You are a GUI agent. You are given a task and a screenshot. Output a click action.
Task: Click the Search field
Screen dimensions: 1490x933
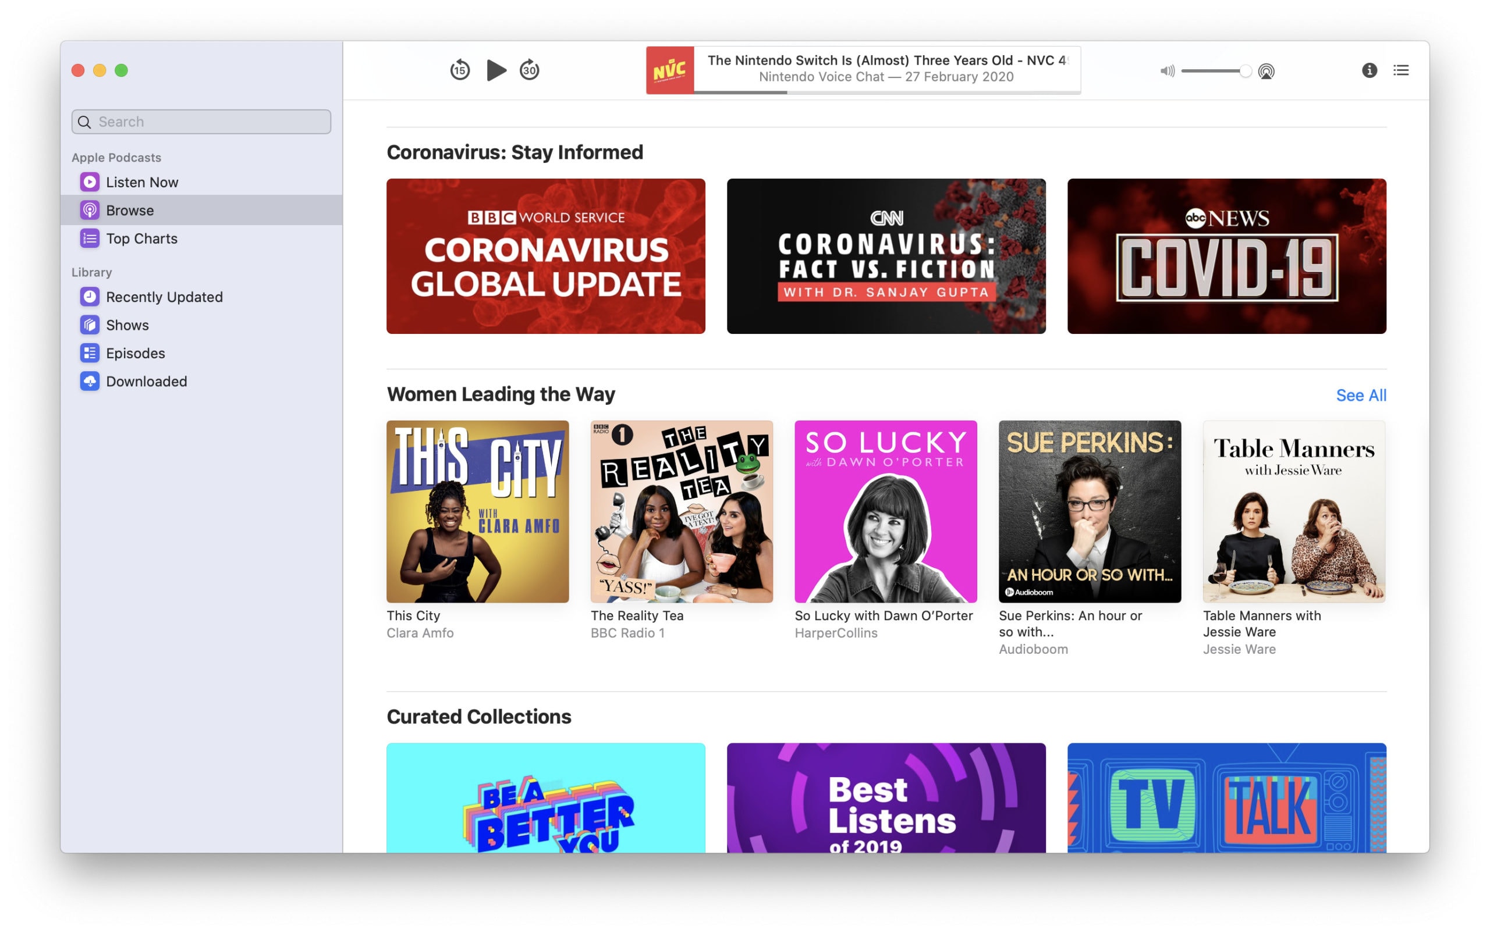201,122
